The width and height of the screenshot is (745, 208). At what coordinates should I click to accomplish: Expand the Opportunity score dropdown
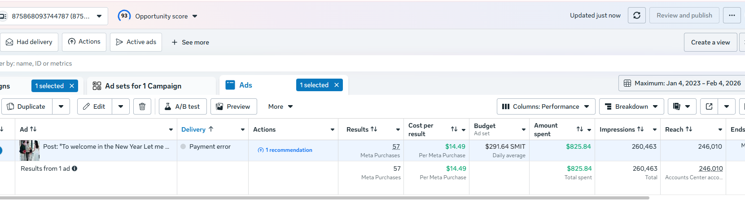tap(195, 16)
